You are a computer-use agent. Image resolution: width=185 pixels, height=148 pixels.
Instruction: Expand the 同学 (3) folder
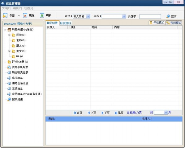point(9,35)
